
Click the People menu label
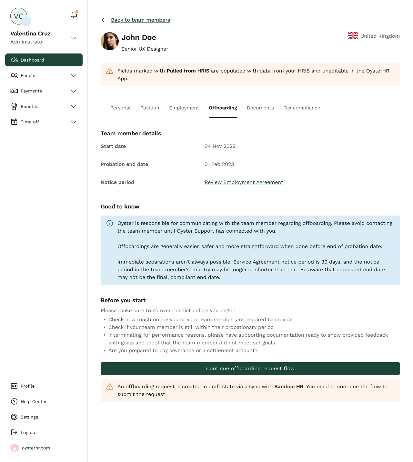pos(28,75)
